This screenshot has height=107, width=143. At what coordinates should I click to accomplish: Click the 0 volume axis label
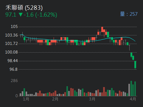17,96
